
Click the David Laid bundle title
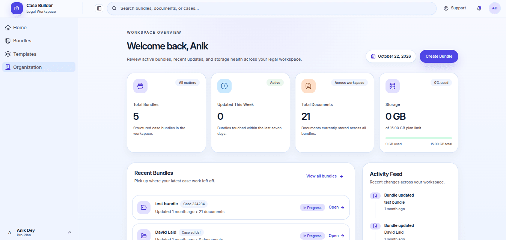[166, 233]
